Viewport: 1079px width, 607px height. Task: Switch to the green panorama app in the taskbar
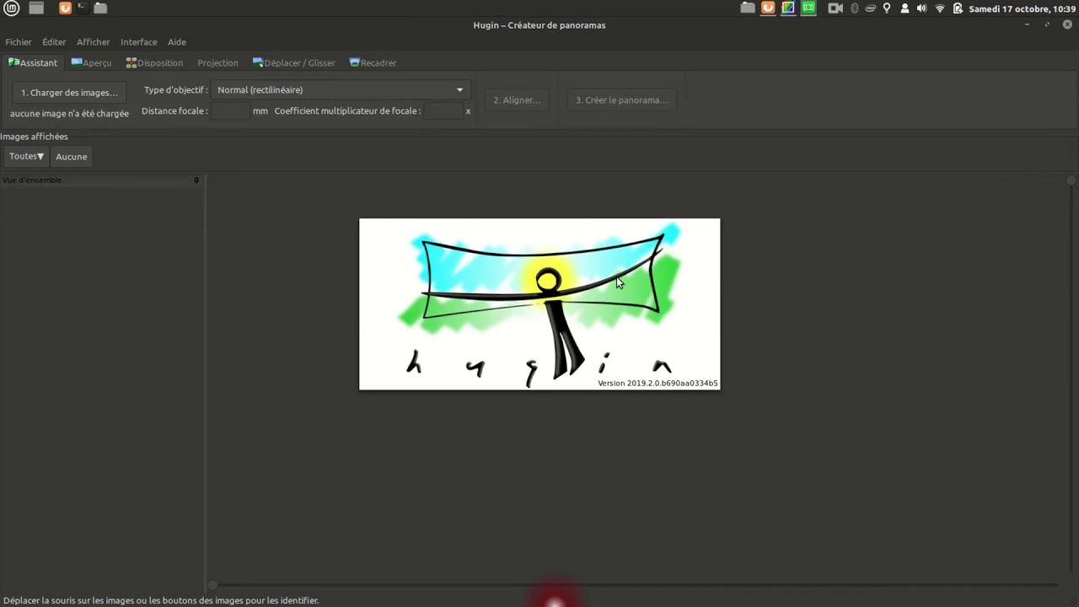[x=808, y=8]
